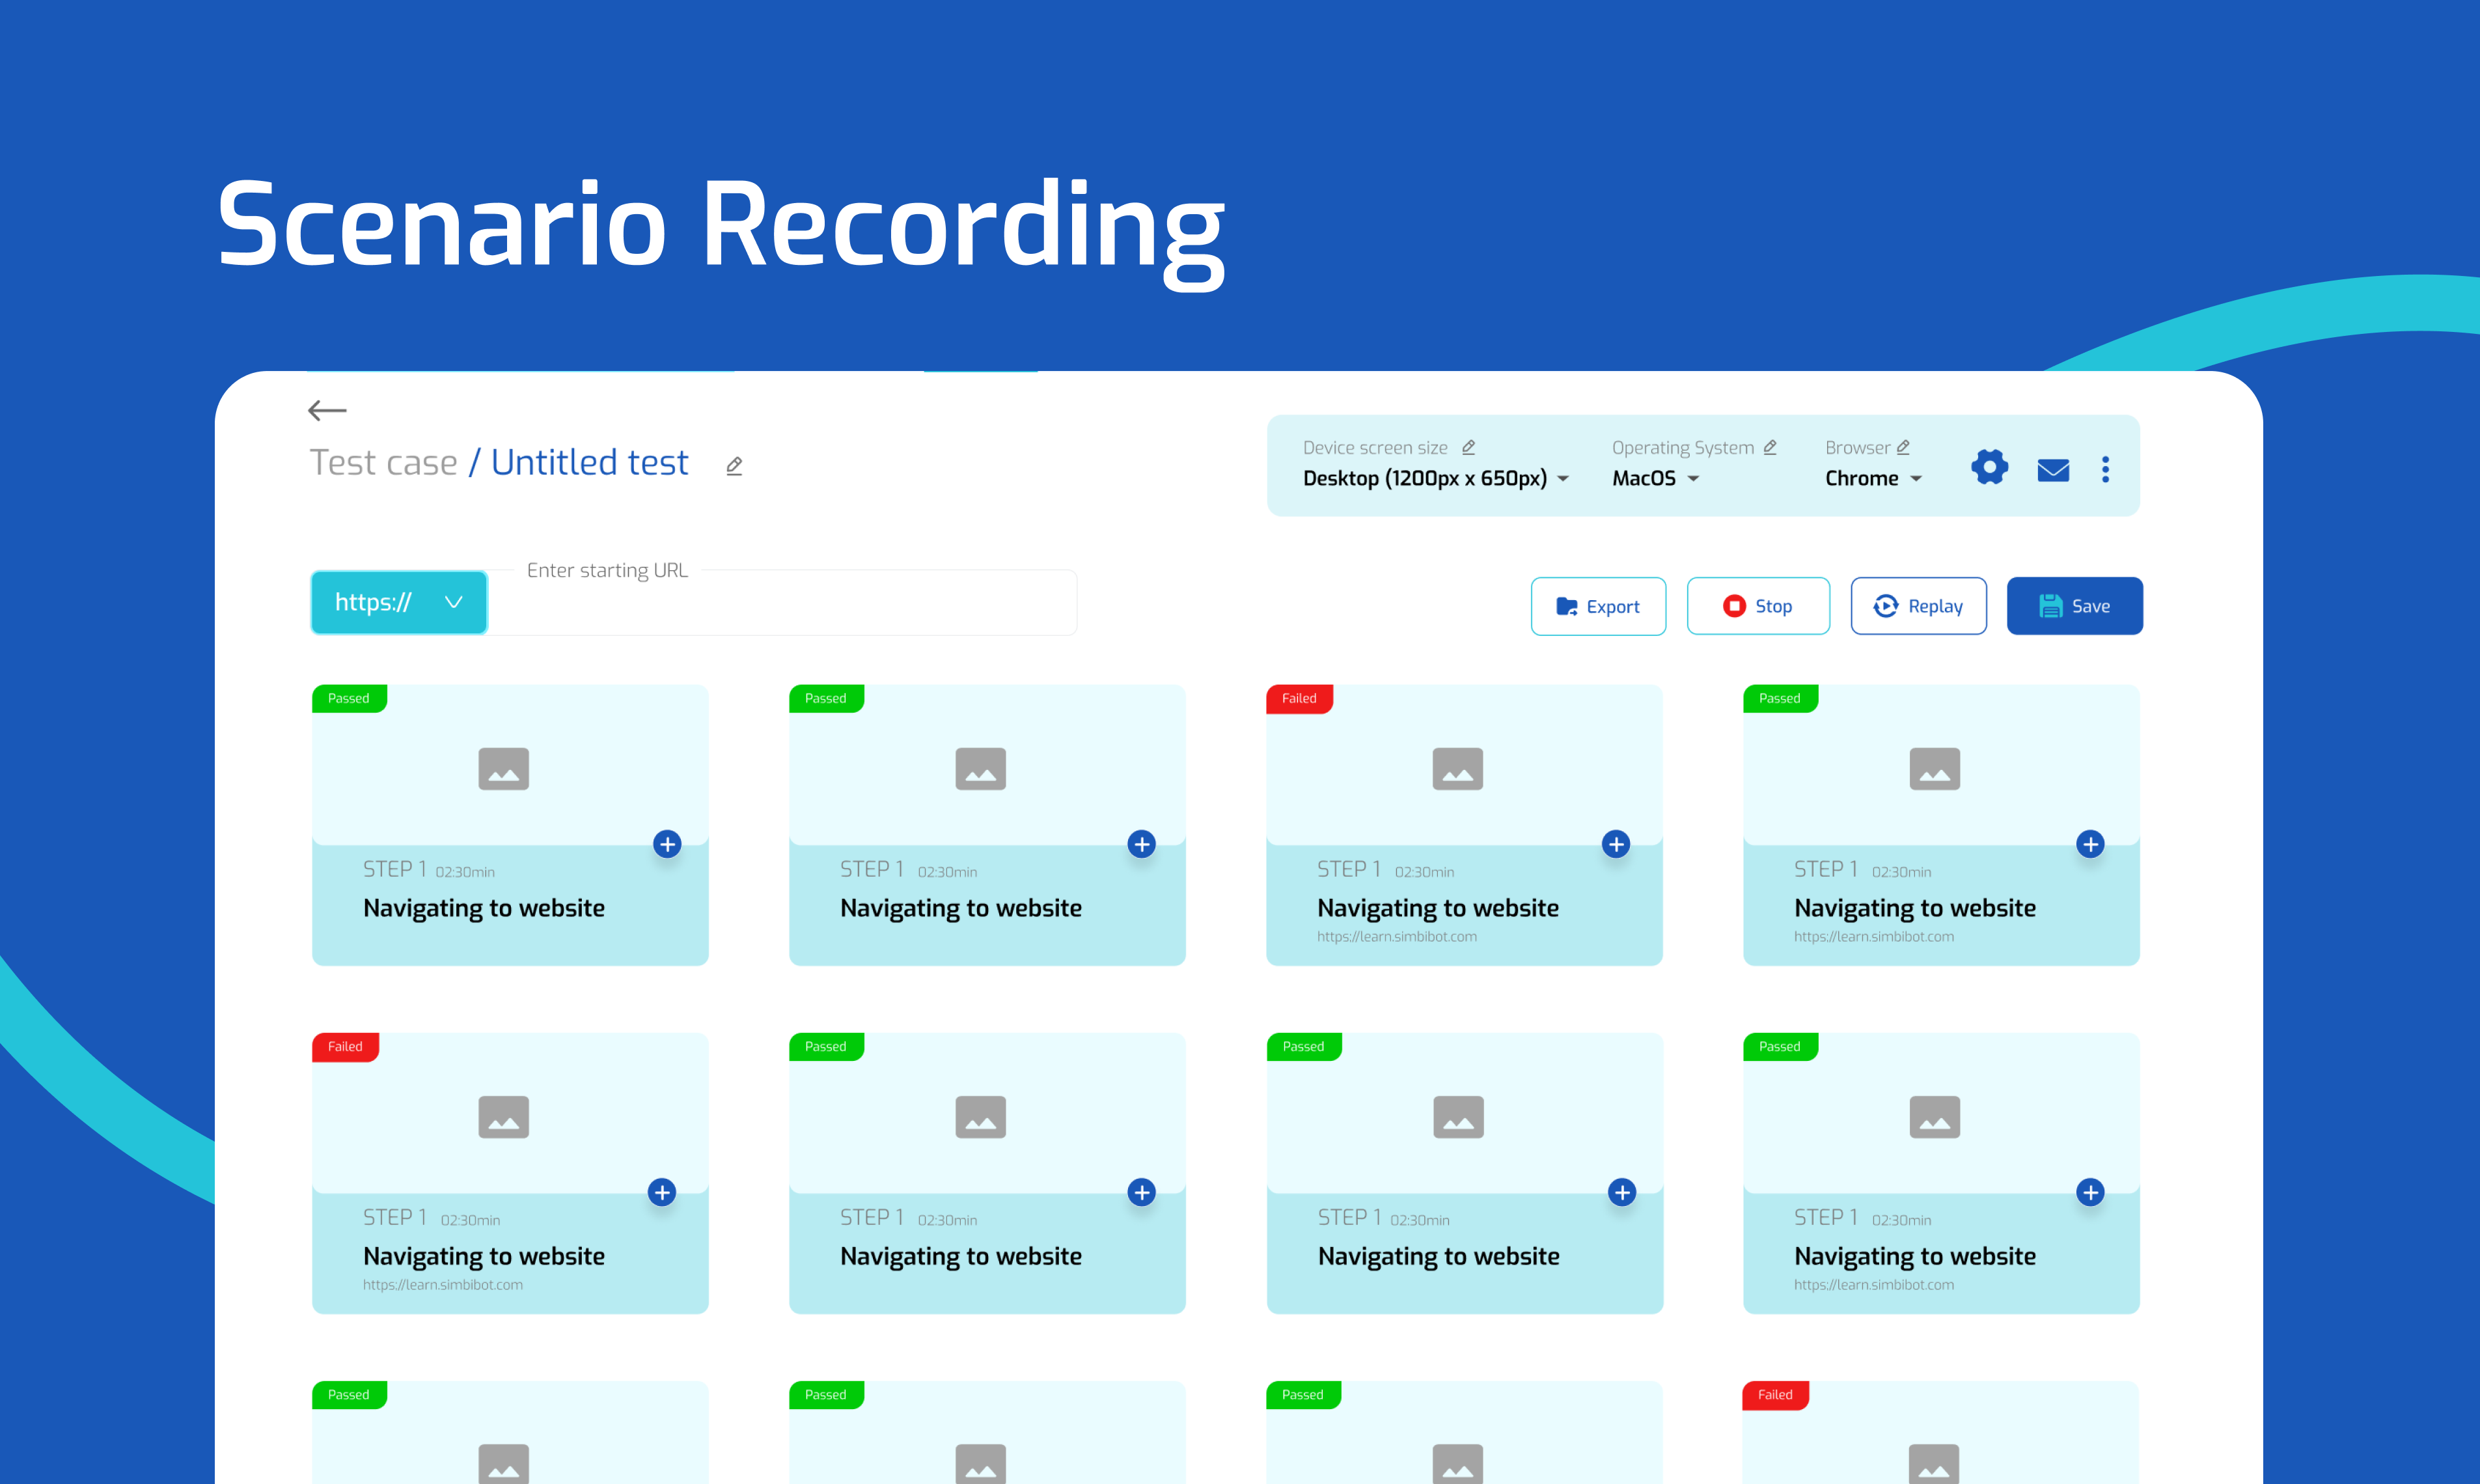Screen dimensions: 2480x1484
Task: Click the email envelope icon
Action: tap(2053, 469)
